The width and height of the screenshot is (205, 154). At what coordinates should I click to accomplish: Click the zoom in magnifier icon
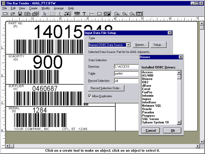(124, 14)
